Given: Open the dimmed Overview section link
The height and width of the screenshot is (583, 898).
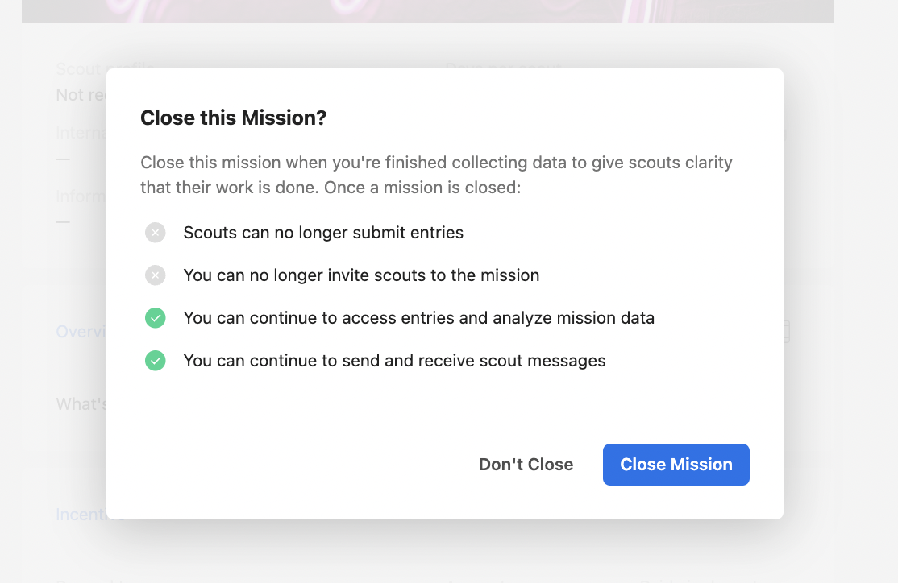Looking at the screenshot, I should pos(81,332).
